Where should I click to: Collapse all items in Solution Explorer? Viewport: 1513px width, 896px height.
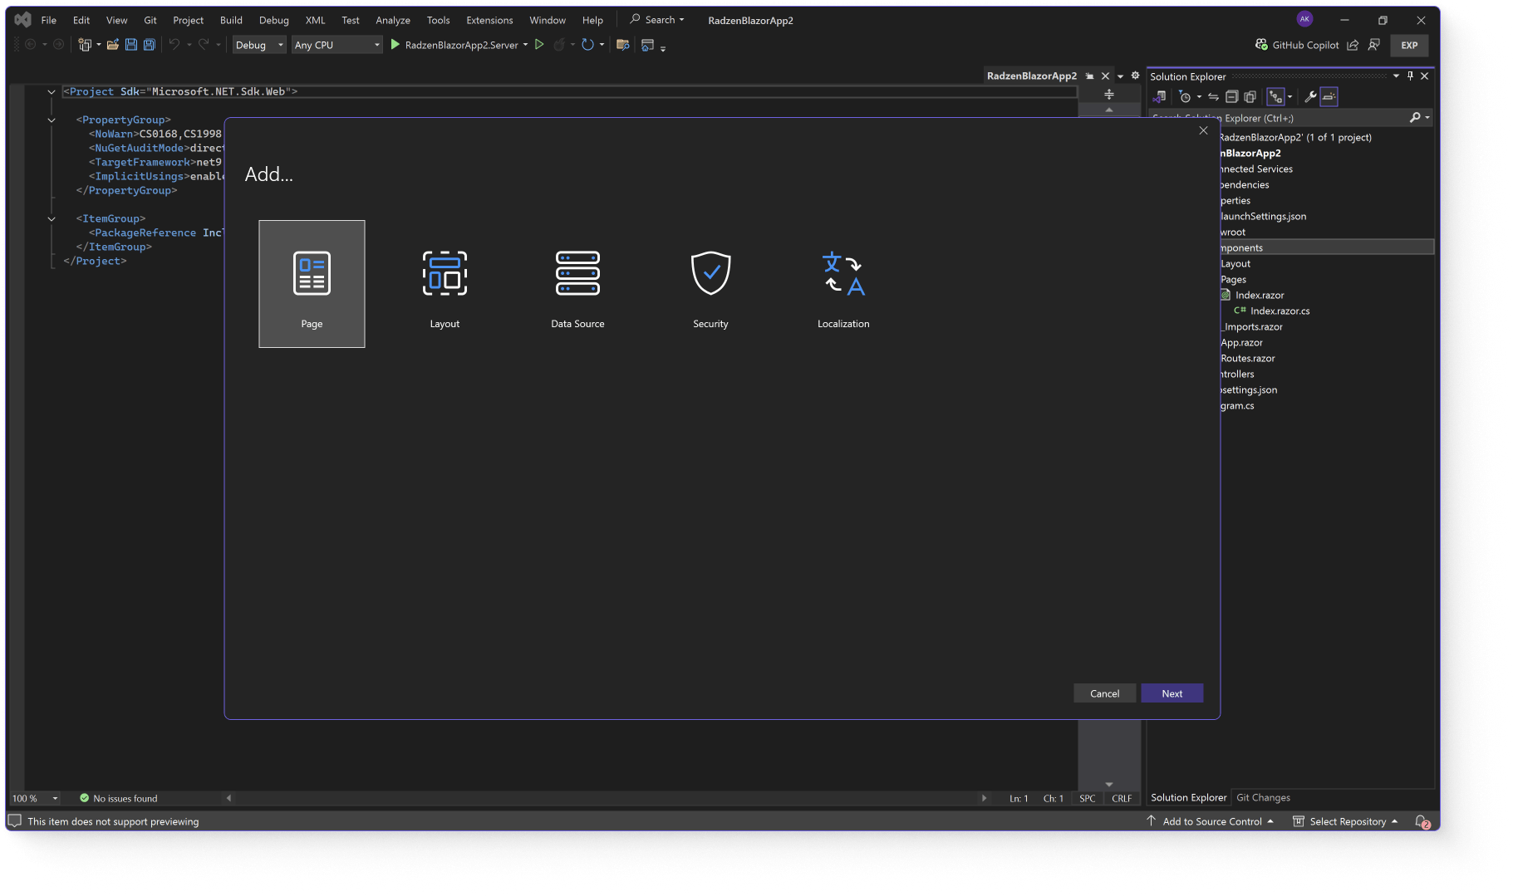coord(1232,97)
